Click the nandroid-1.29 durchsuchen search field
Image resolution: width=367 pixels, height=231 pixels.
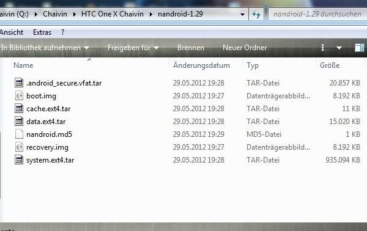[317, 14]
